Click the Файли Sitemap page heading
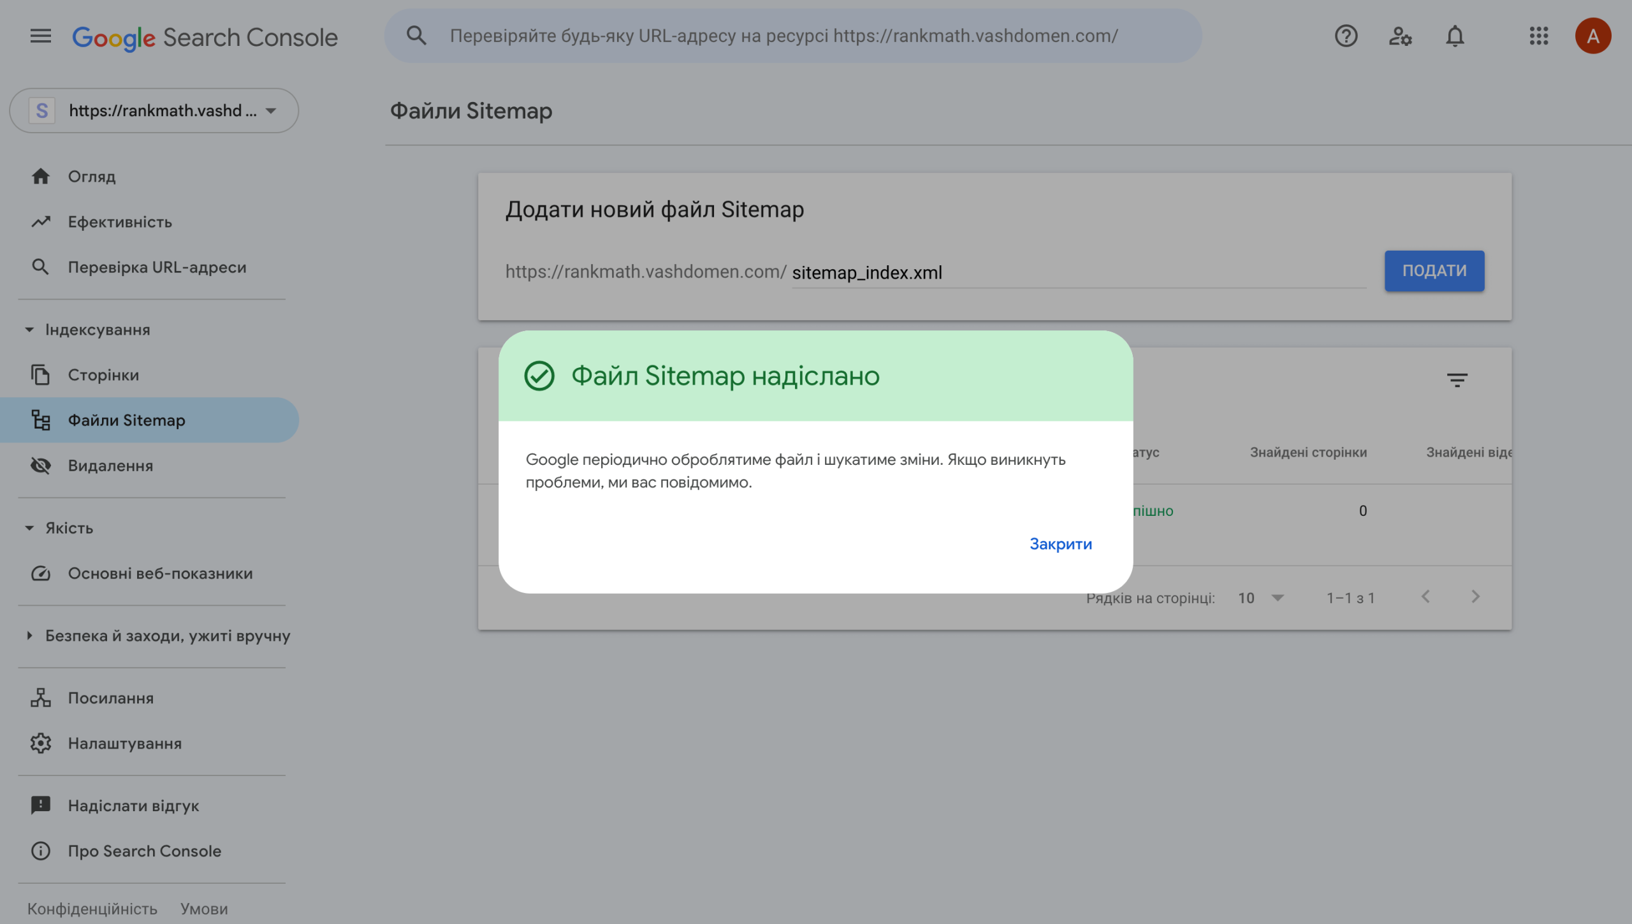This screenshot has width=1632, height=924. point(471,110)
